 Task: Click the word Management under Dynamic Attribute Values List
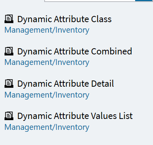28,127
